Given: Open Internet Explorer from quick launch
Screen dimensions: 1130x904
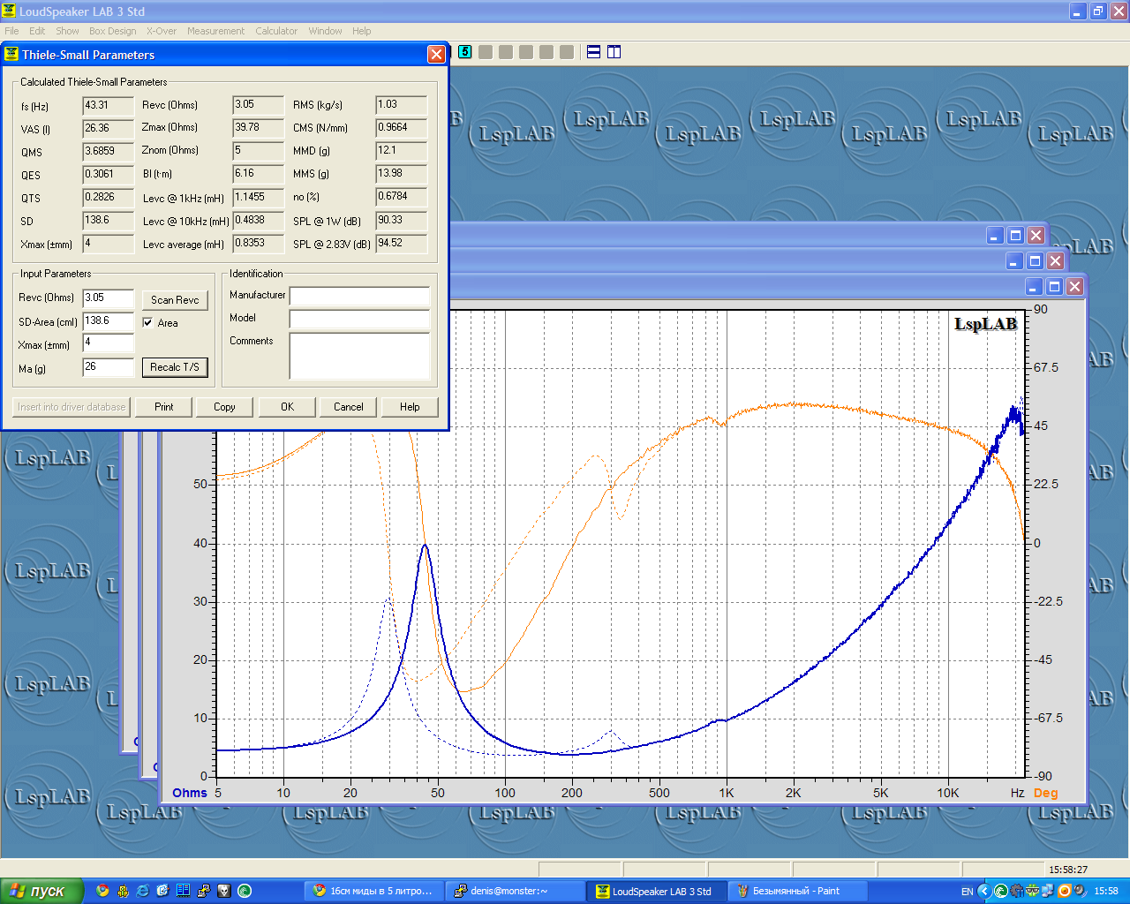Looking at the screenshot, I should 143,891.
